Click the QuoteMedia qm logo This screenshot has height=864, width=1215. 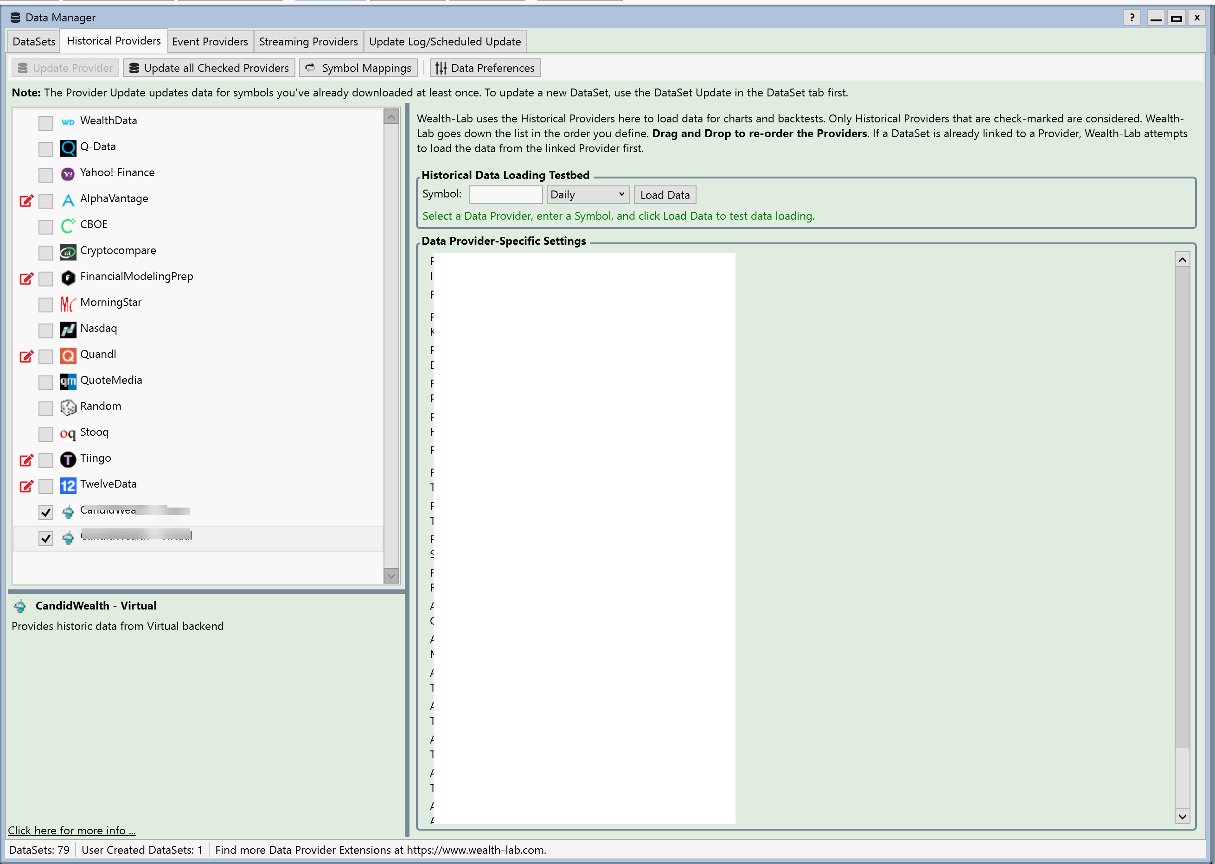(68, 381)
